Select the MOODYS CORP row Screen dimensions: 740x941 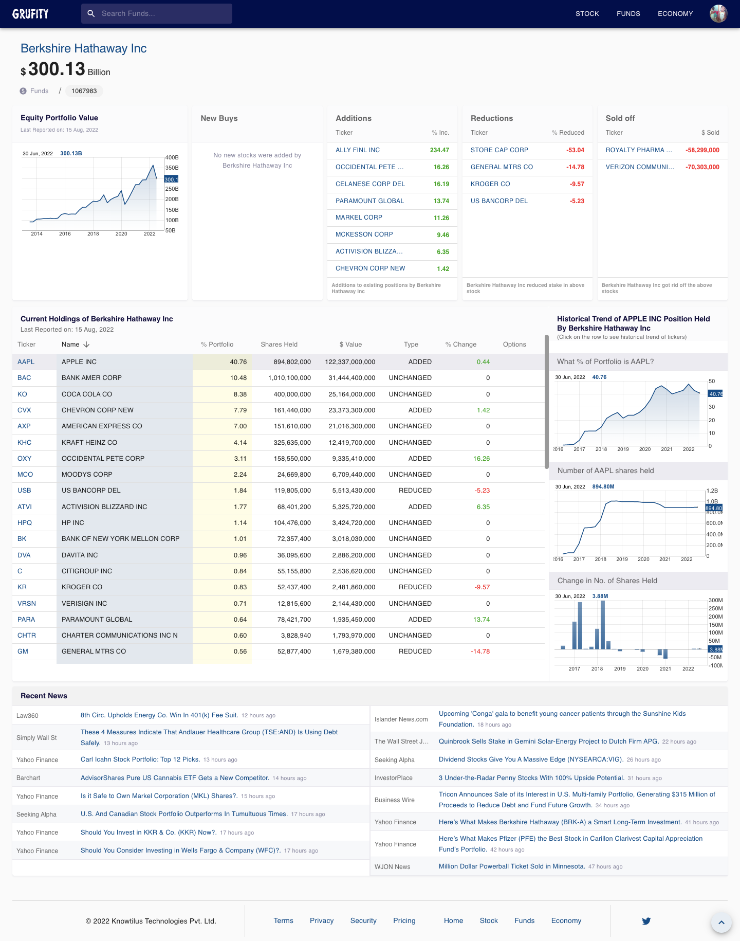coord(278,475)
